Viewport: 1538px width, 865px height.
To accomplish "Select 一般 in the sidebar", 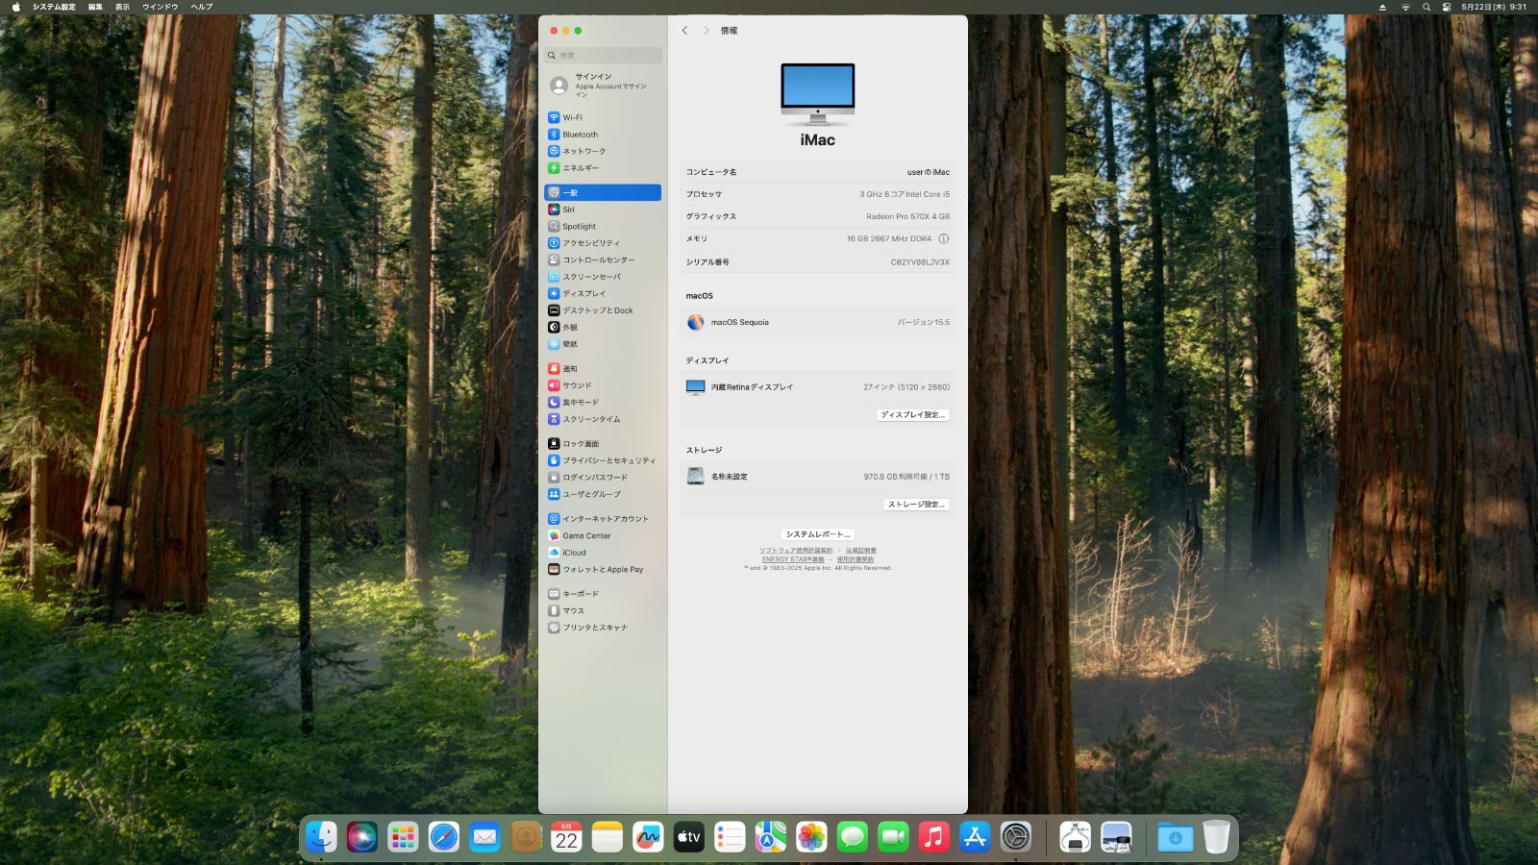I will click(x=603, y=193).
